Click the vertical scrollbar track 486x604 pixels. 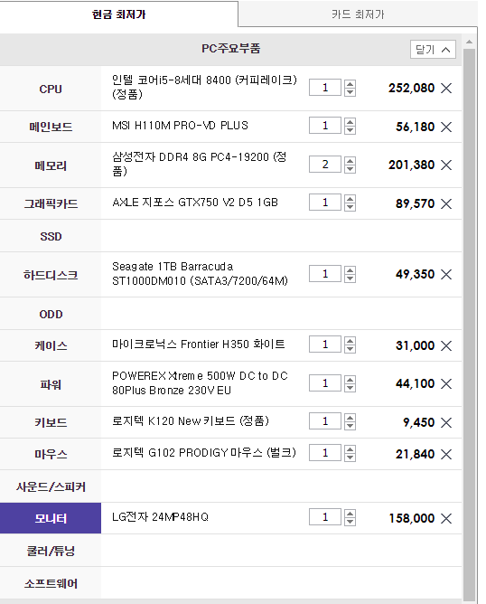(x=469, y=324)
